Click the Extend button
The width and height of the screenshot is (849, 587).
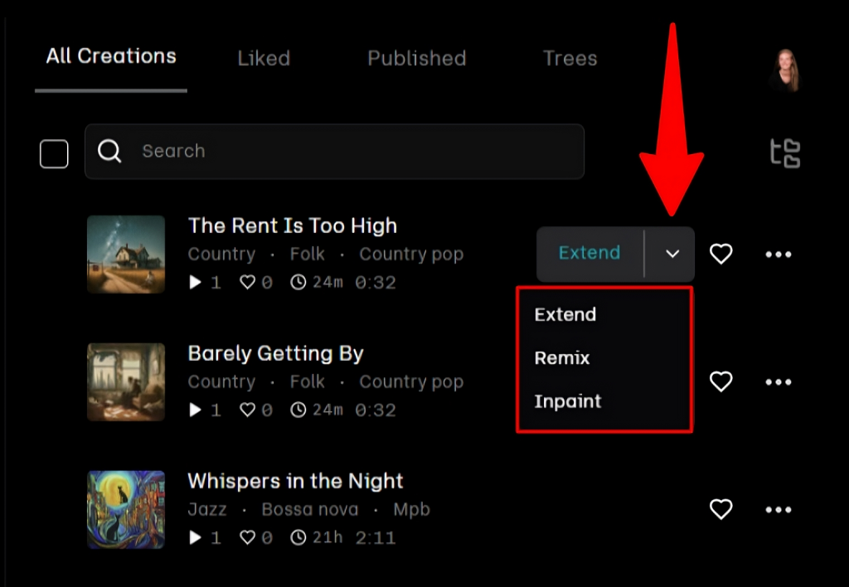coord(590,253)
